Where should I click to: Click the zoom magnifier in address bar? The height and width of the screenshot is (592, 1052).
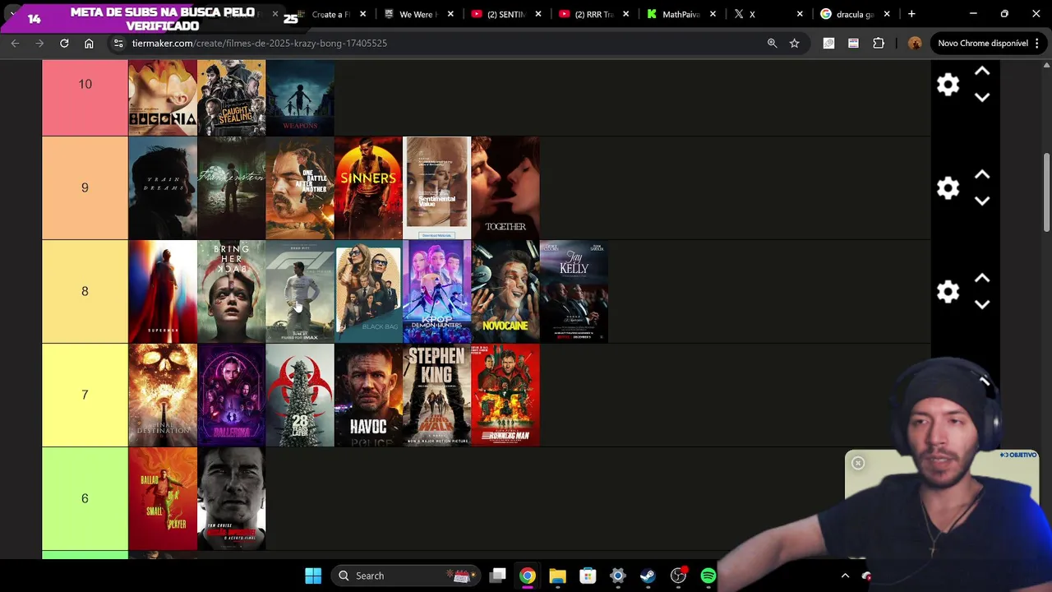click(772, 43)
